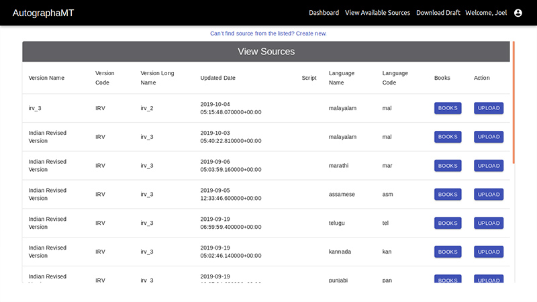This screenshot has height=302, width=537.
Task: Click the Welcome, Joel text
Action: pos(486,13)
